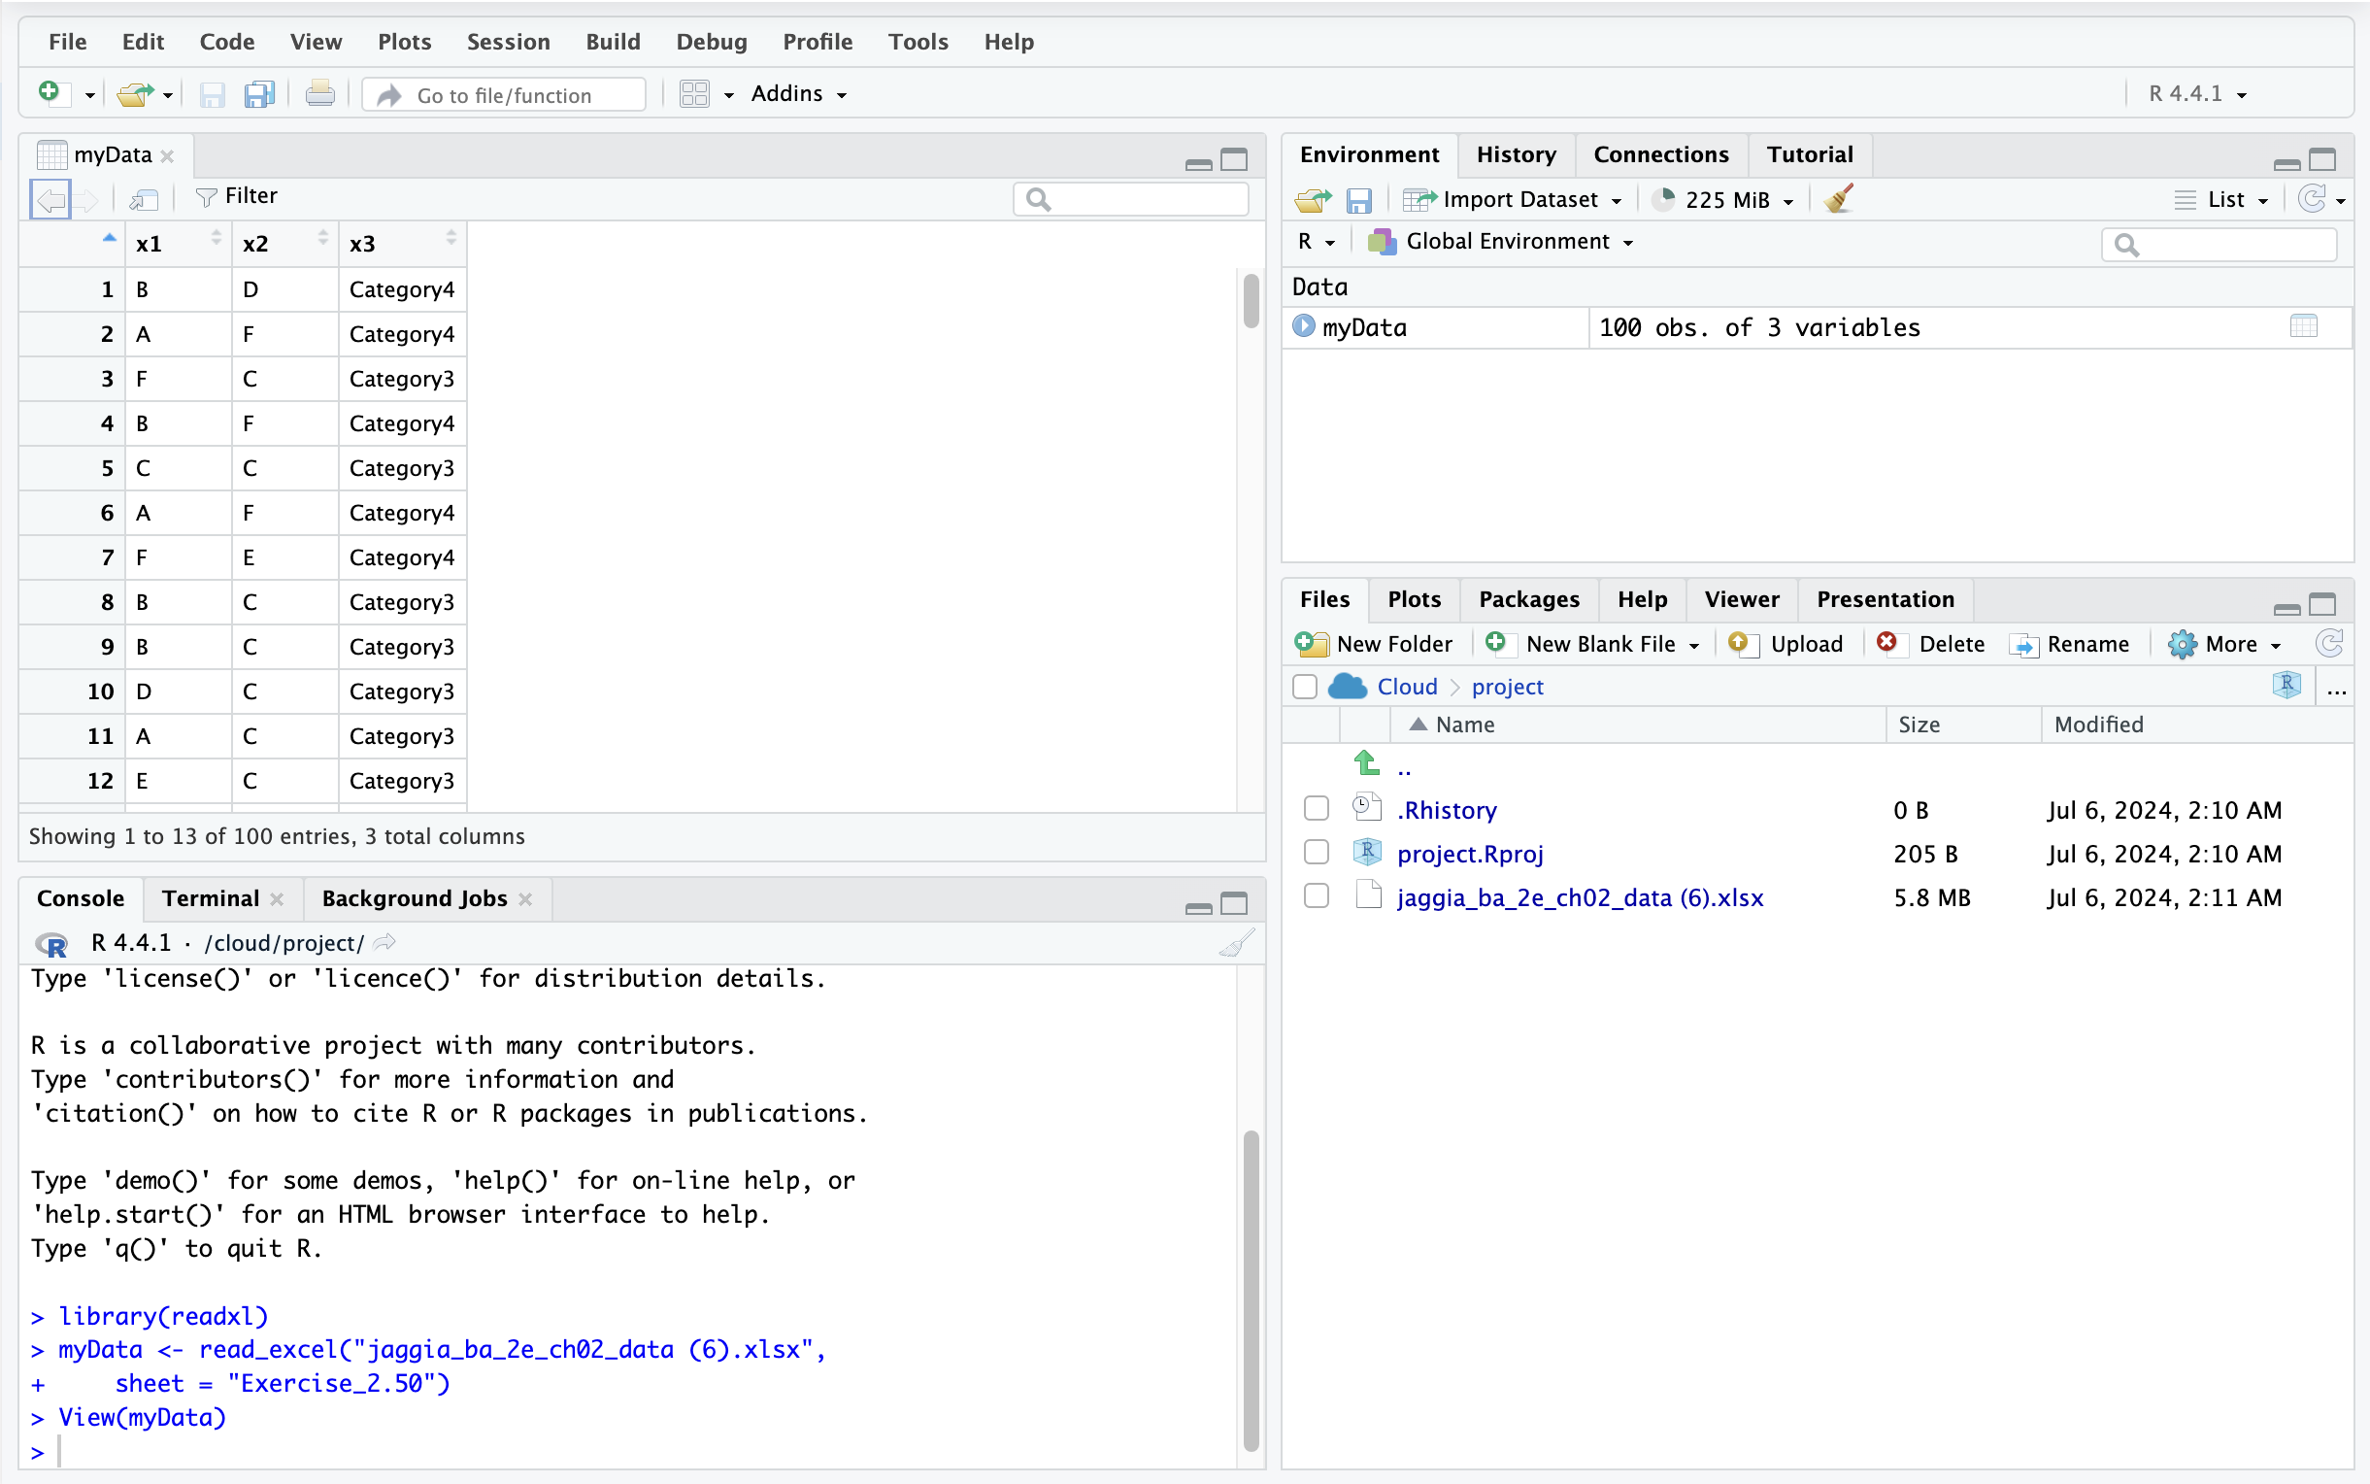This screenshot has height=1484, width=2370.
Task: Click the Save workspace icon in Environment
Action: click(1358, 200)
